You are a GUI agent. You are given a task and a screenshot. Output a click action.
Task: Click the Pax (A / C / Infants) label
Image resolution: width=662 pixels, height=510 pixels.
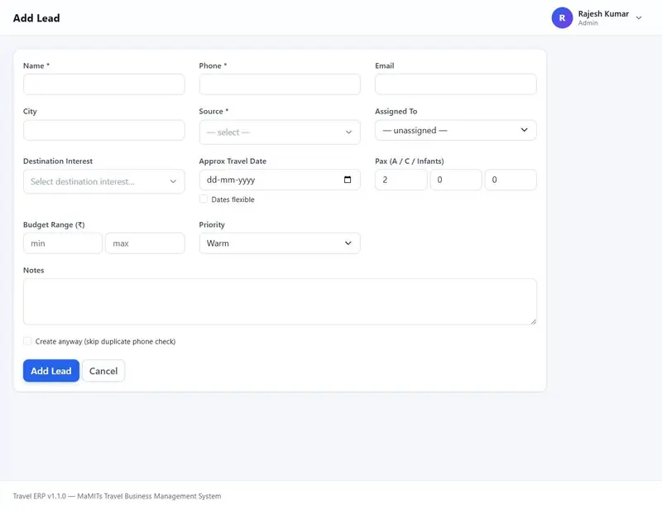coord(409,161)
